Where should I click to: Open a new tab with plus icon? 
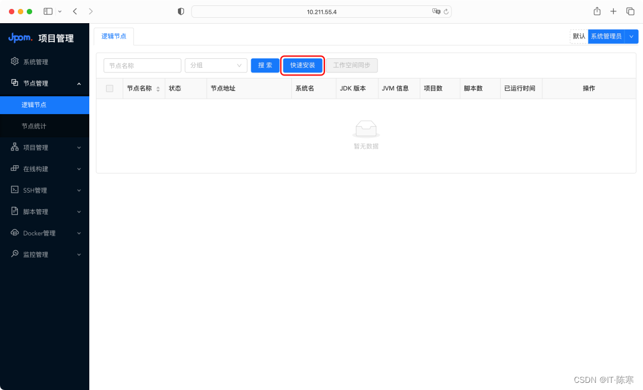coord(613,11)
